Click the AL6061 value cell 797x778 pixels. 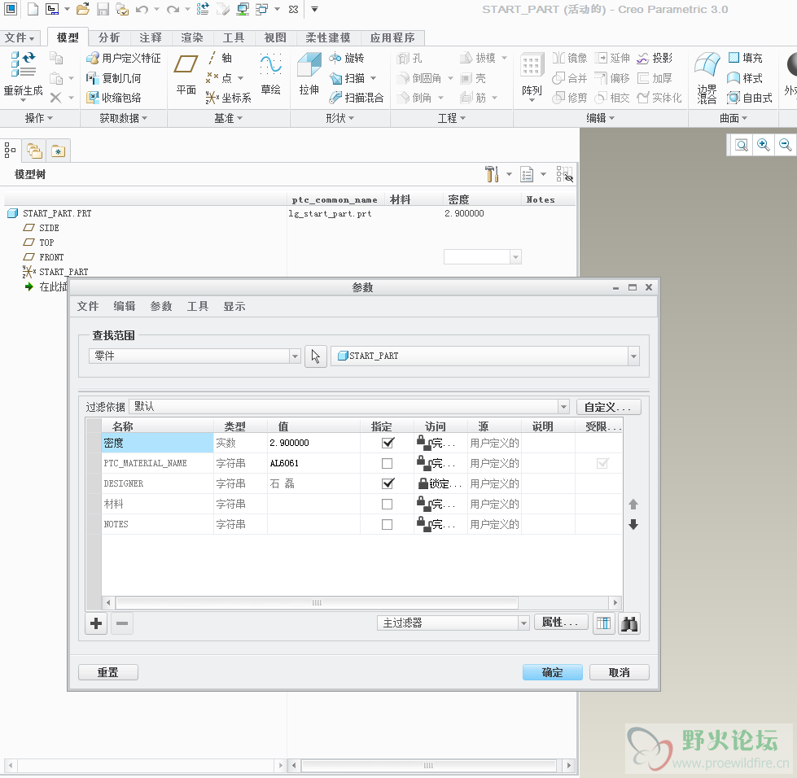(313, 463)
